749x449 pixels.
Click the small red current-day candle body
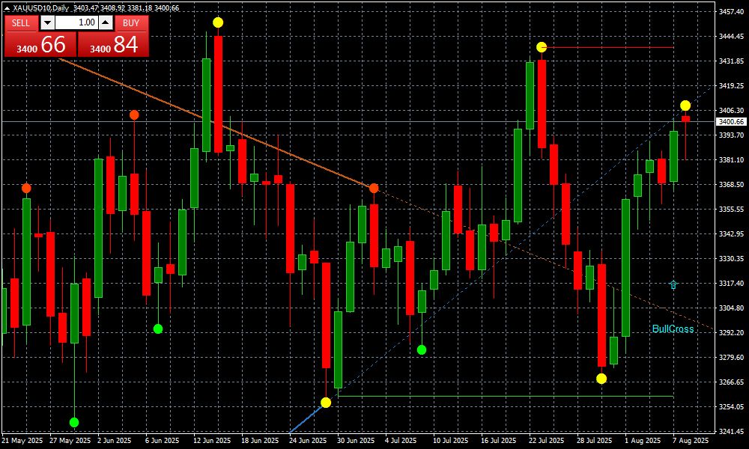click(685, 119)
